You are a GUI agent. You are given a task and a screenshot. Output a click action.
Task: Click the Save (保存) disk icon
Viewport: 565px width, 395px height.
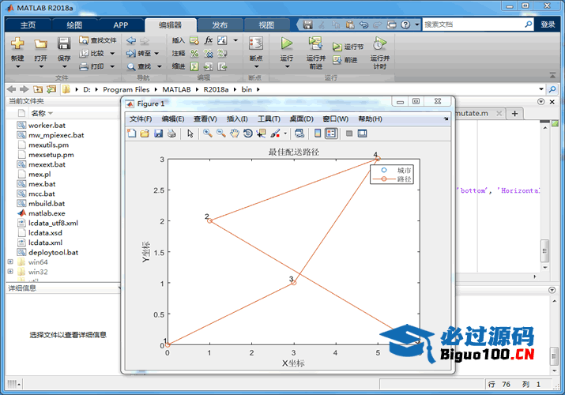(x=64, y=43)
